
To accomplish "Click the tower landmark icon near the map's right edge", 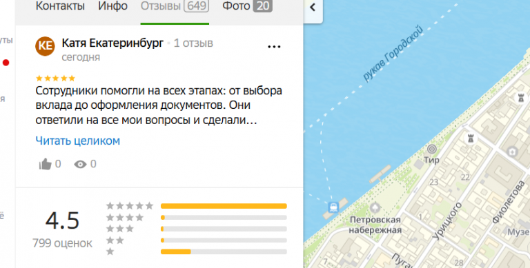I will pos(521,98).
